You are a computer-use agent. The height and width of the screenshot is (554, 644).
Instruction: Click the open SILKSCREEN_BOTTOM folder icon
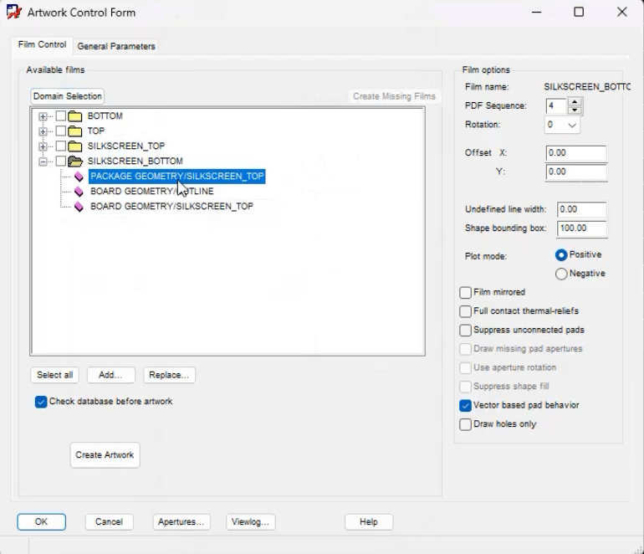[x=75, y=162]
